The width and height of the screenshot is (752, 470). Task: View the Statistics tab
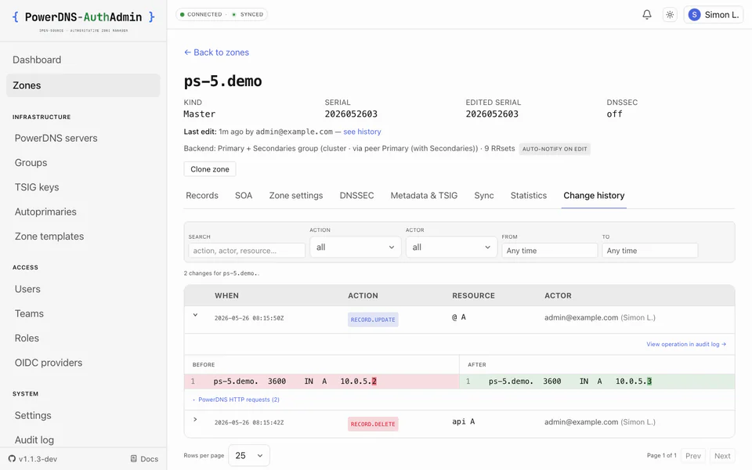(x=529, y=196)
